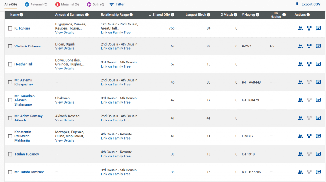Image resolution: width=326 pixels, height=182 pixels.
Task: Expand View Details for Heather Hill's surnames
Action: [x=65, y=69]
